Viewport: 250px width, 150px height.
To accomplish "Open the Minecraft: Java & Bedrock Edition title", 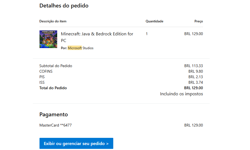I will pos(97,37).
